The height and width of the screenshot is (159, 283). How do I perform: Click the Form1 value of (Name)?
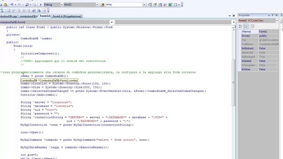pos(263,31)
